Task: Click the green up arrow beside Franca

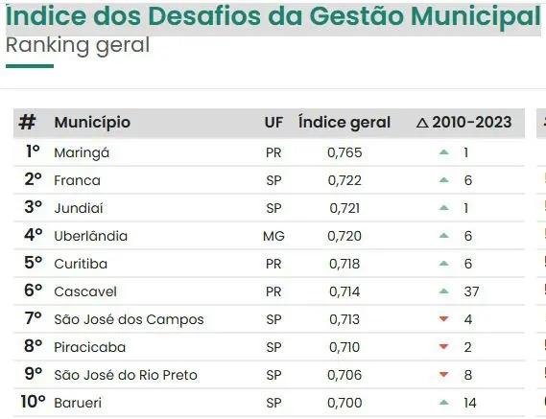Action: click(444, 180)
